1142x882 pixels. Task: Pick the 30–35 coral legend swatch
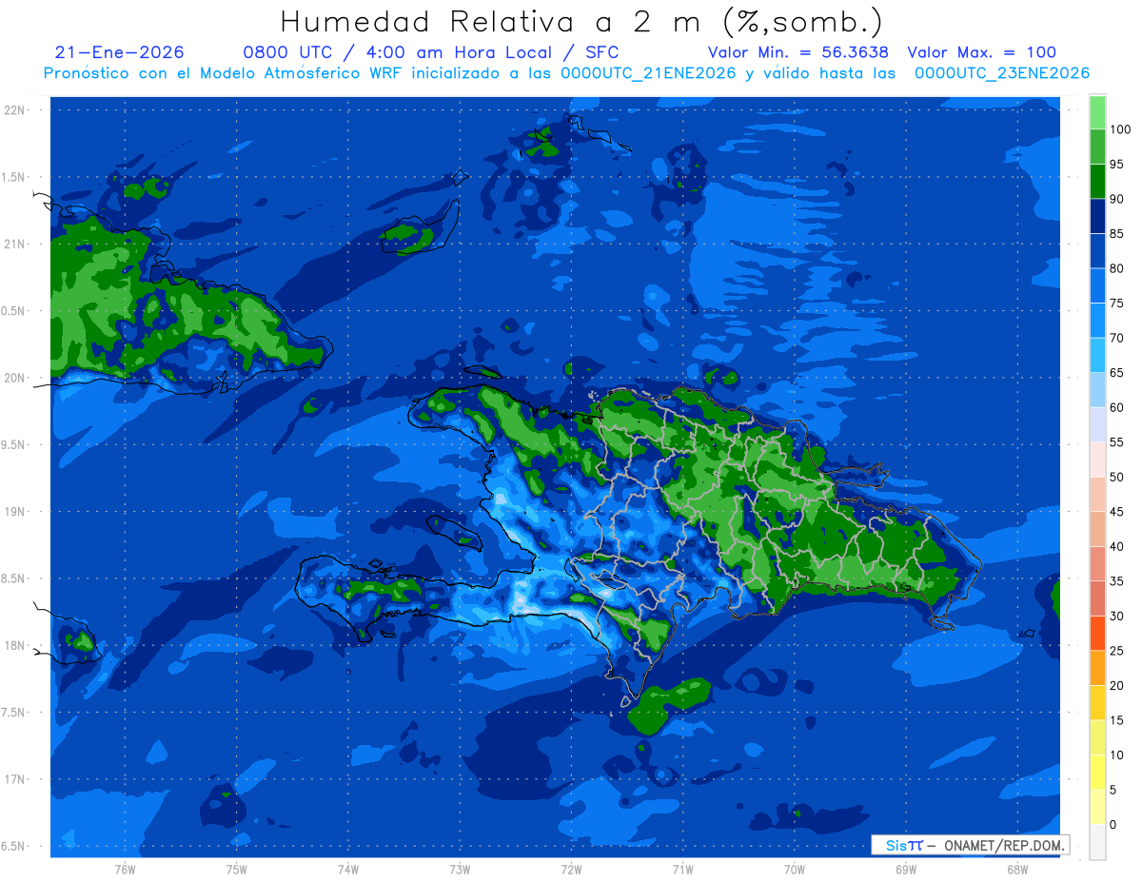pos(1097,598)
